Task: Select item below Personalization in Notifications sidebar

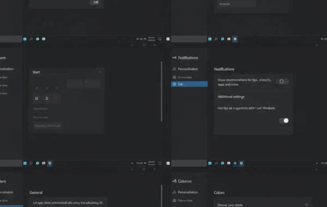Action: tap(183, 77)
